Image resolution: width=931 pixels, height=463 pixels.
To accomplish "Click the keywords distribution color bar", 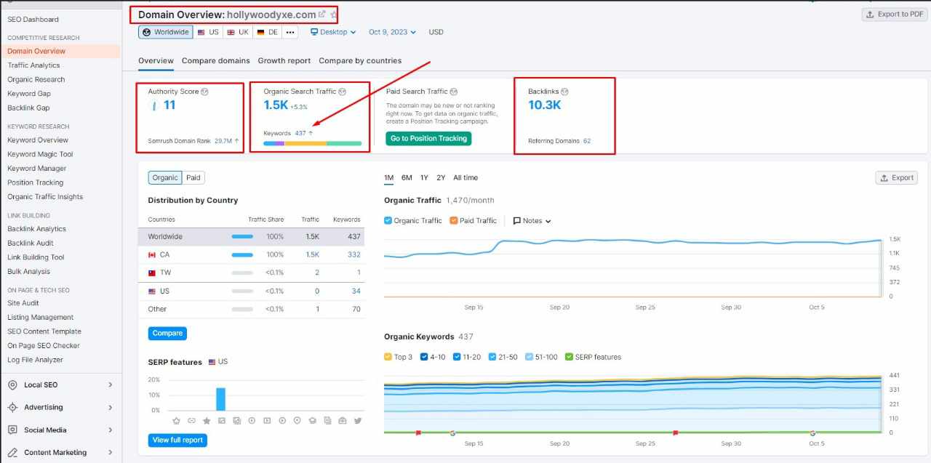I will pos(312,143).
